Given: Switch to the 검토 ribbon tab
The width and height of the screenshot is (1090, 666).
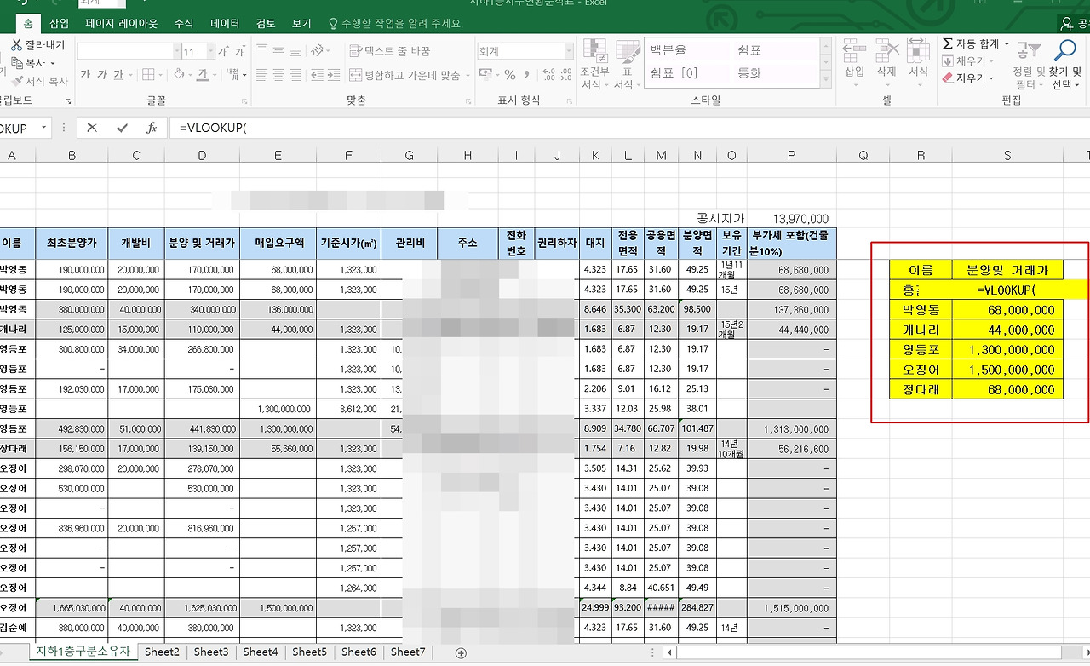Looking at the screenshot, I should click(266, 24).
